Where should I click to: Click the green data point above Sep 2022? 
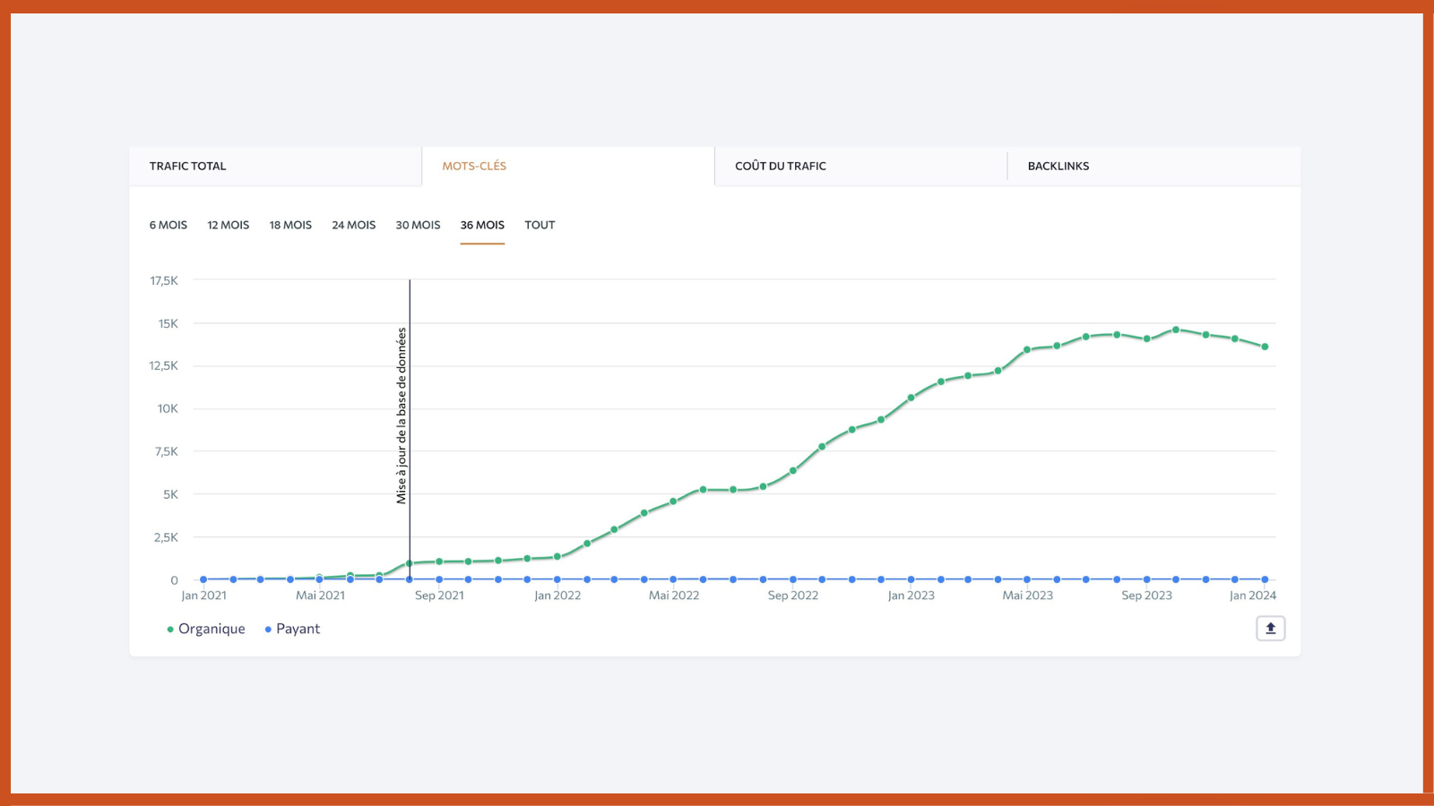(793, 470)
